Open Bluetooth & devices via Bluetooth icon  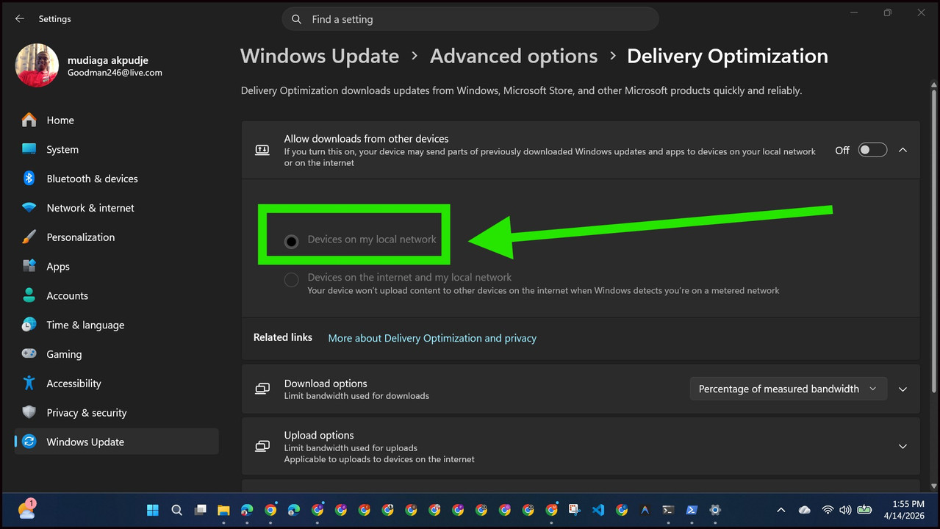(29, 179)
